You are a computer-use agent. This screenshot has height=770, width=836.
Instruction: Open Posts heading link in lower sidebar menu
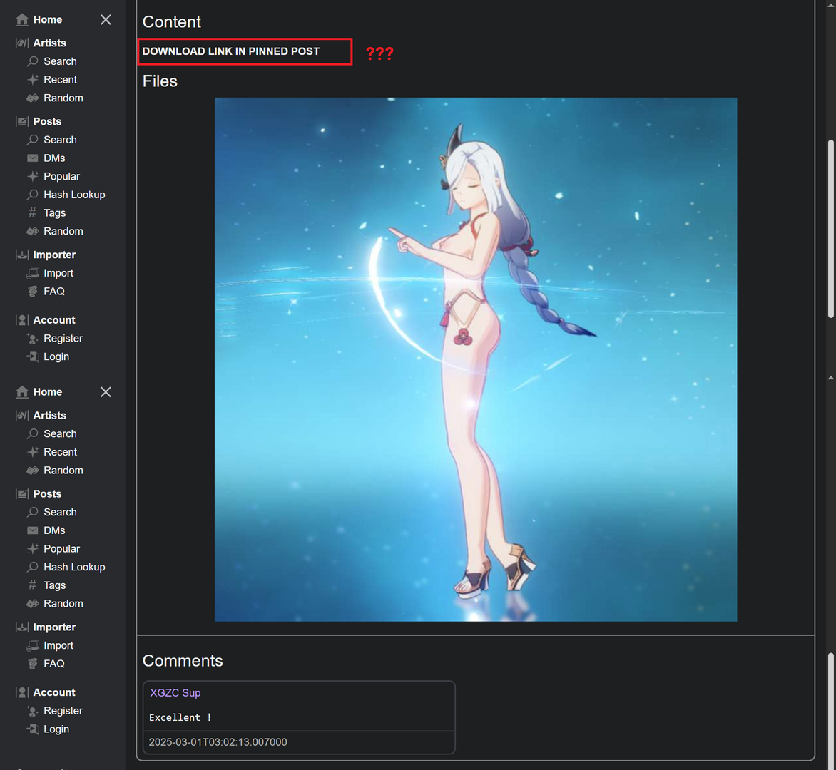(48, 494)
